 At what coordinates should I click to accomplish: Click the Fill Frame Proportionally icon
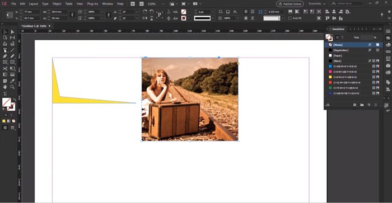290,12
